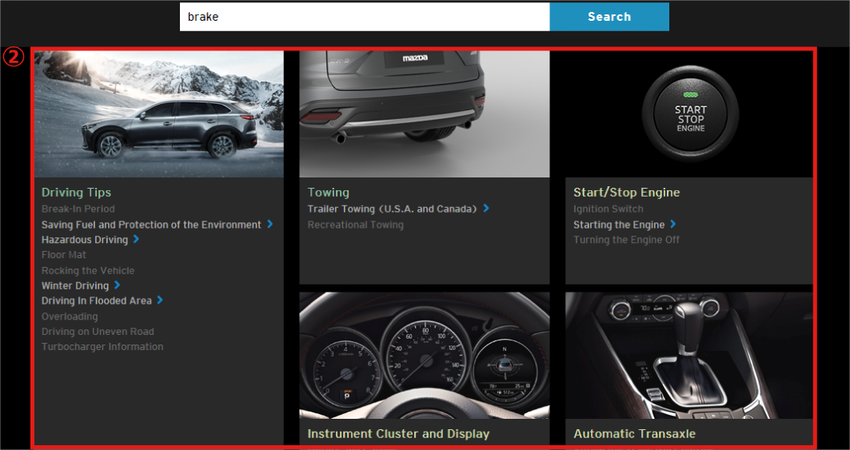Open the Driving Tips snowy SUV thumbnail
The image size is (850, 450).
pyautogui.click(x=159, y=113)
